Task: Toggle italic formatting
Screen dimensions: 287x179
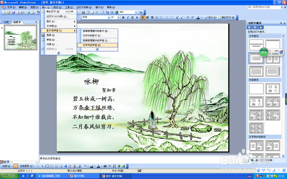Action: tap(127, 17)
